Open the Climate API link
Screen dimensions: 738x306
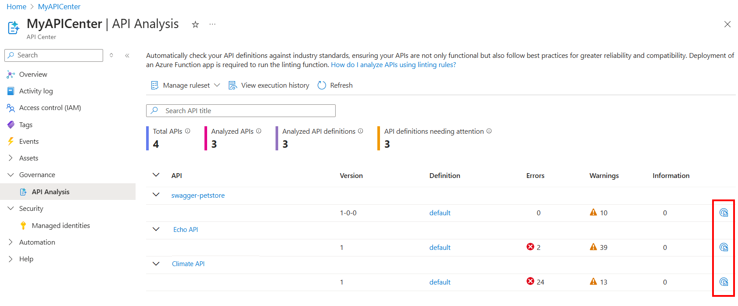coord(188,264)
